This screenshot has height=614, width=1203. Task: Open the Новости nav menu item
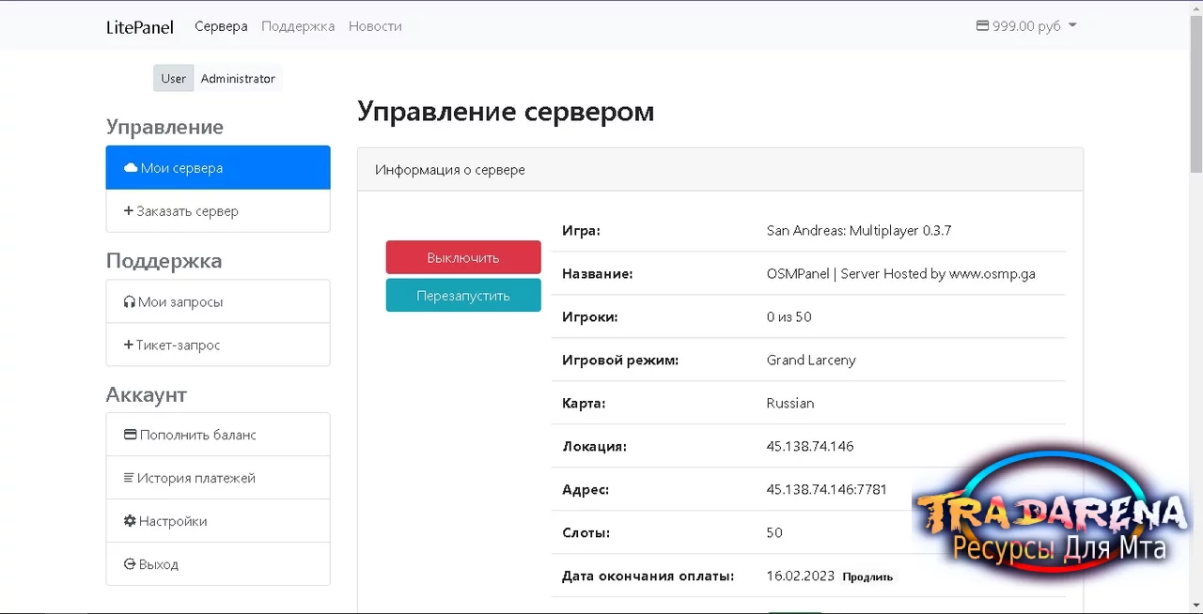375,26
